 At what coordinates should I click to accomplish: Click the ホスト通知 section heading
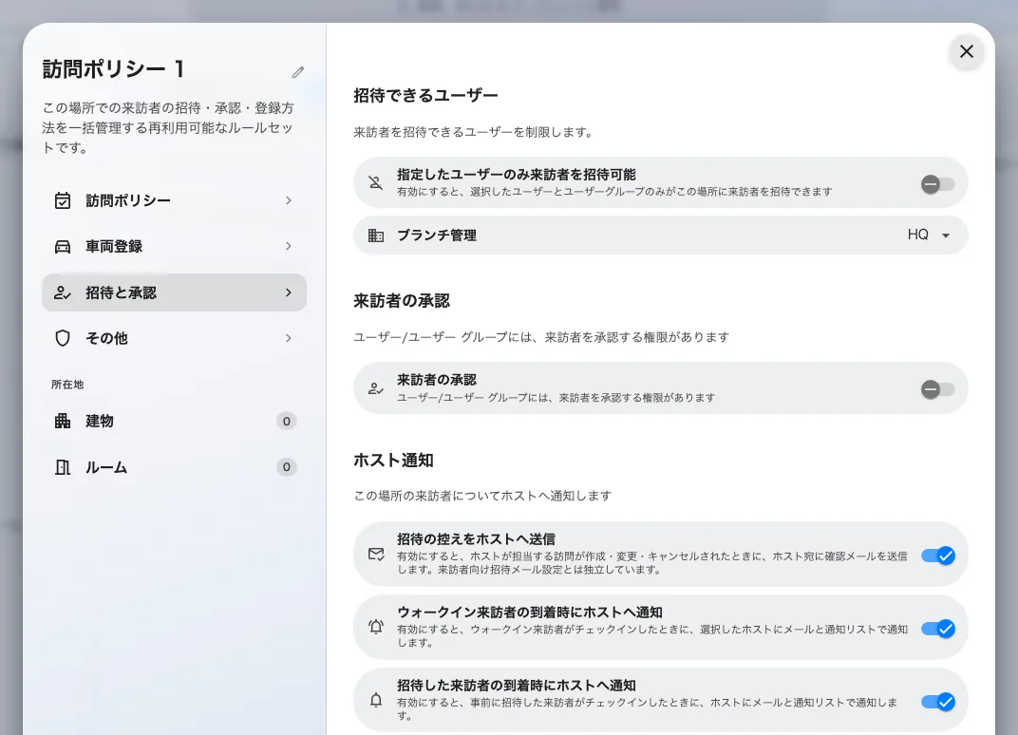tap(393, 461)
